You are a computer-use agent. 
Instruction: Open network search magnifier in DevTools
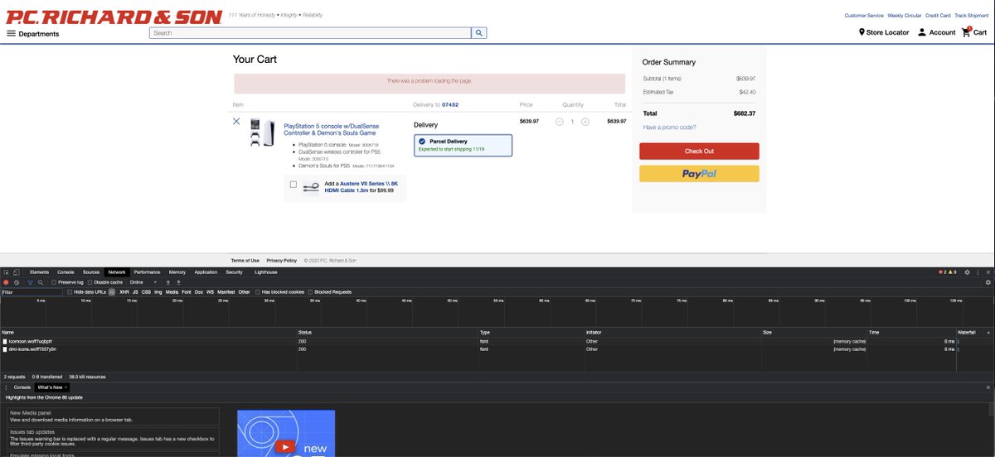40,282
